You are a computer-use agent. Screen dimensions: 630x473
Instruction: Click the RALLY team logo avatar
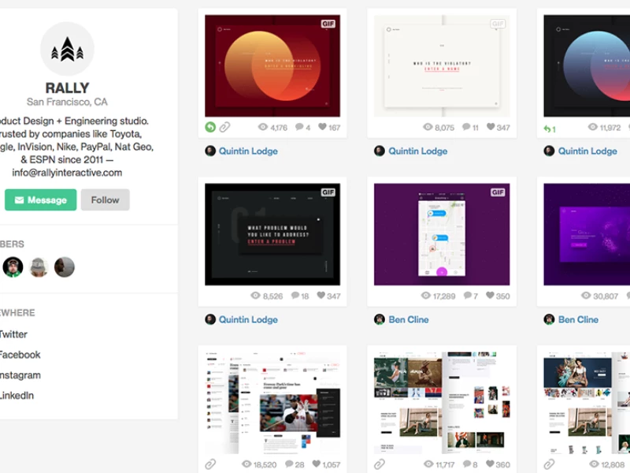(67, 49)
